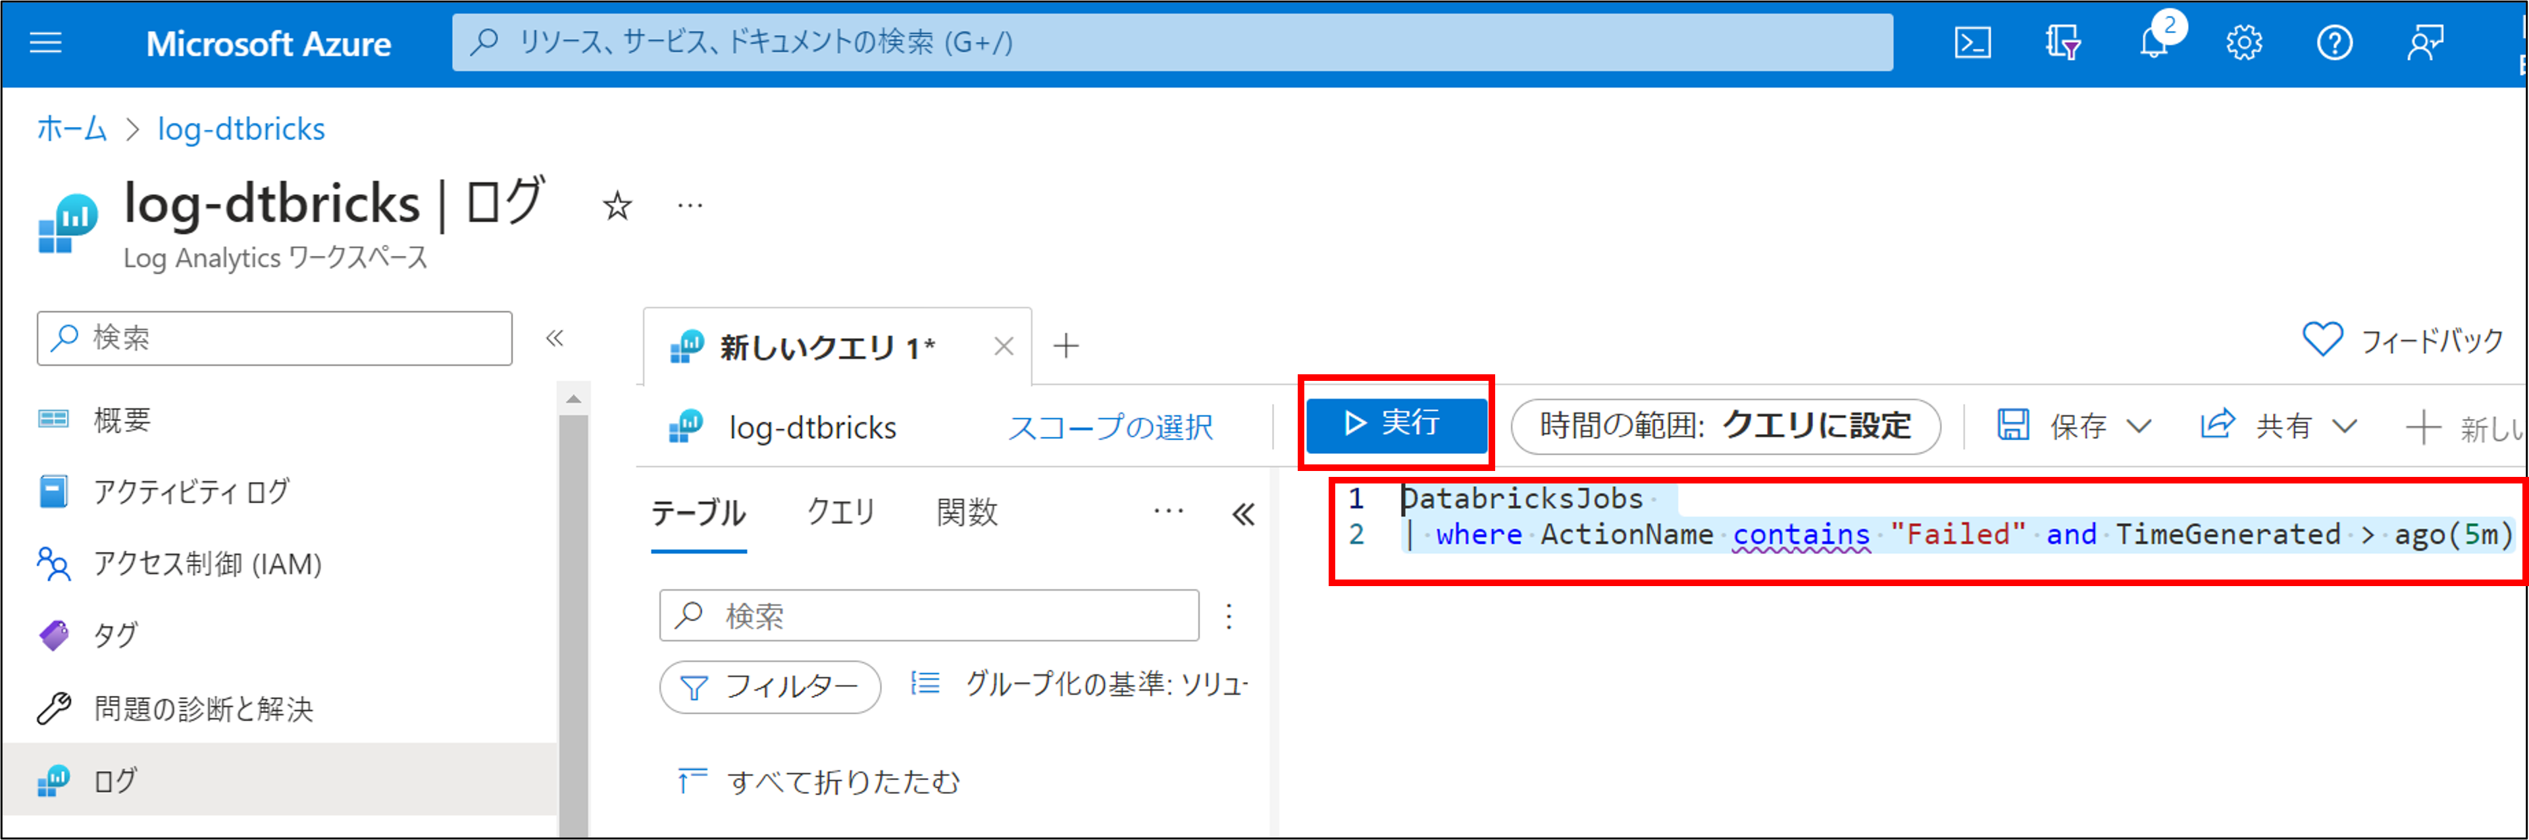
Task: Open portal settings gear
Action: [2243, 43]
